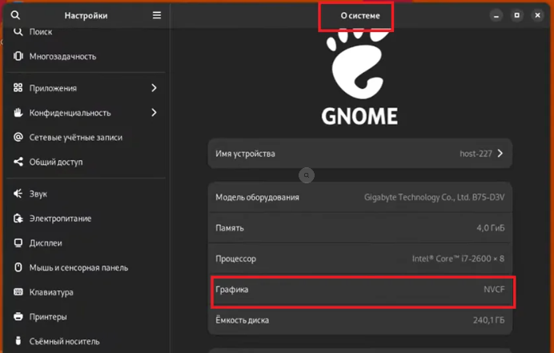The height and width of the screenshot is (353, 554).
Task: Click the magnifier icon beside Поиск in sidebar
Action: pos(18,31)
